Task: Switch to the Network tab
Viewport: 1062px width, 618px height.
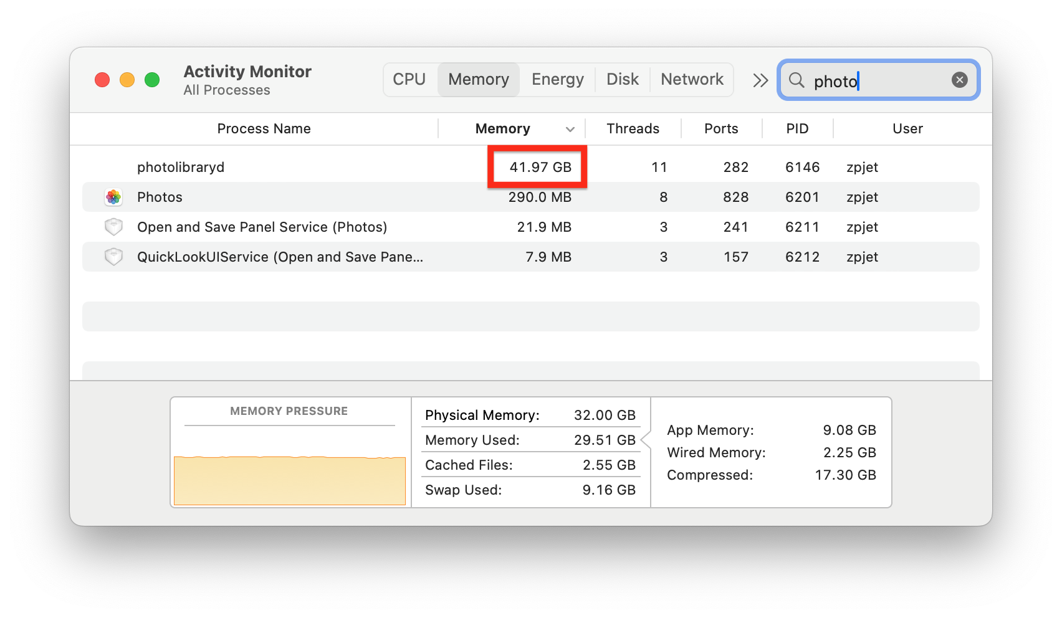Action: [692, 79]
